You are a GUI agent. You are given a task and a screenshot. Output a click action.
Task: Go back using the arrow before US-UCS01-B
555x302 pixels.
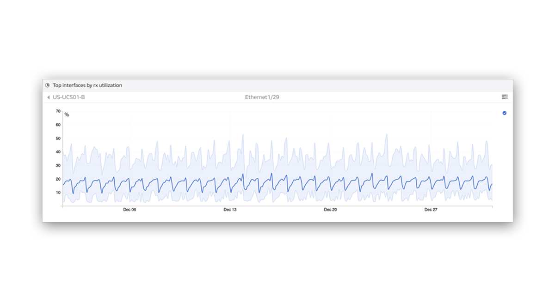pos(49,97)
